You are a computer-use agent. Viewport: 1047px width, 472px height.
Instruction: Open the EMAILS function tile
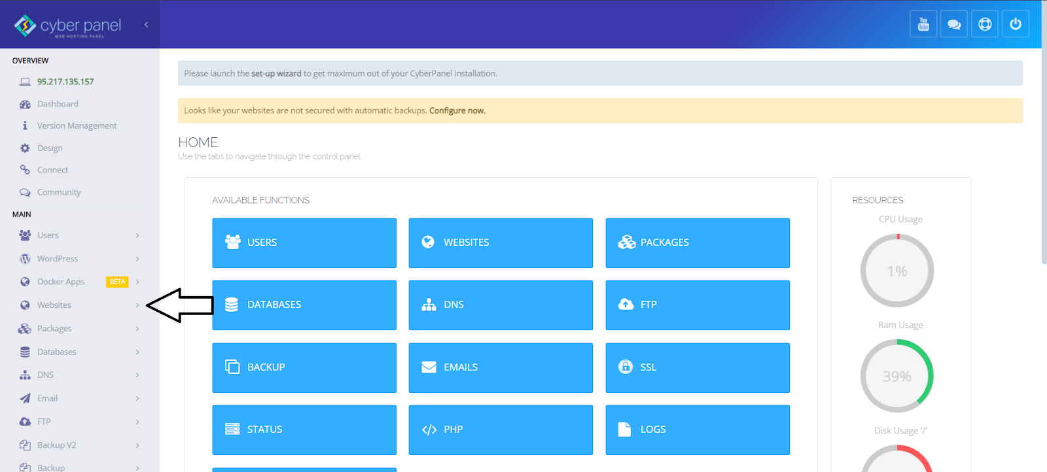(x=501, y=367)
